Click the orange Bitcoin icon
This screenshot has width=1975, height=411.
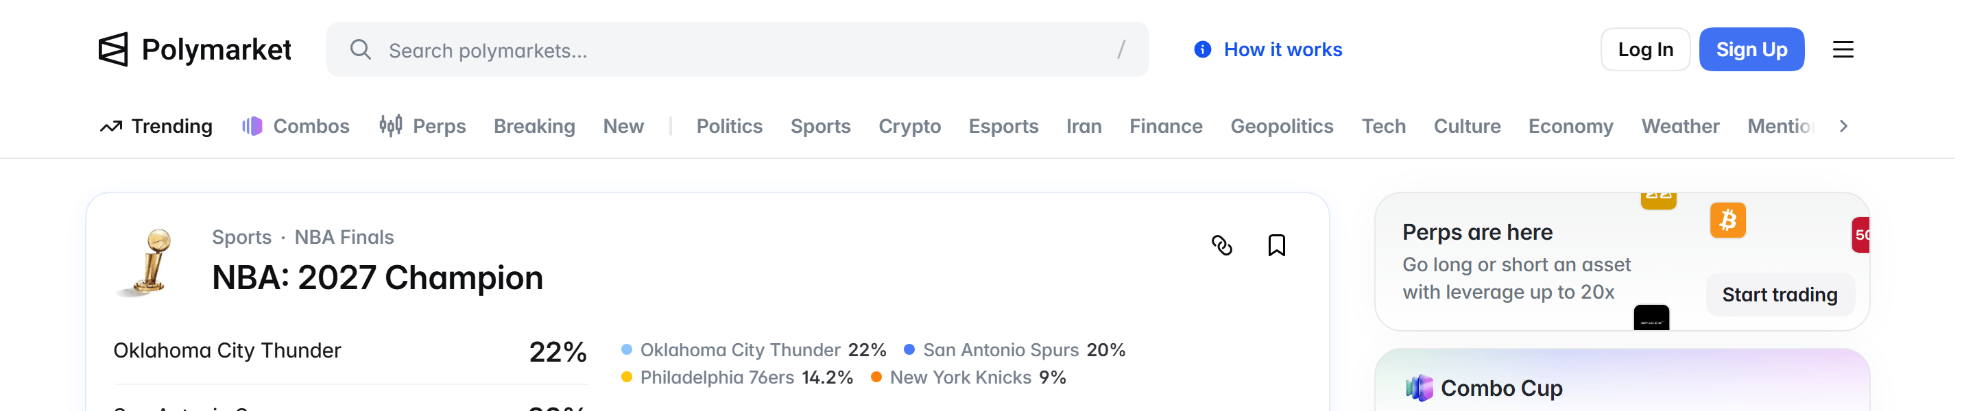[1727, 221]
